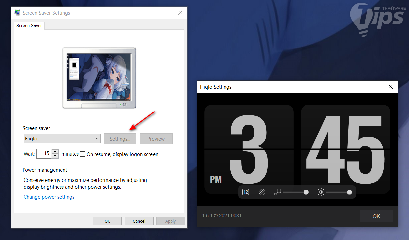This screenshot has width=409, height=240.
Task: Enable On resume, display logon screen
Action: (83, 154)
